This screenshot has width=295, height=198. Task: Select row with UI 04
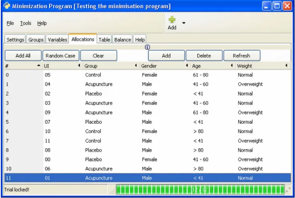click(x=147, y=84)
